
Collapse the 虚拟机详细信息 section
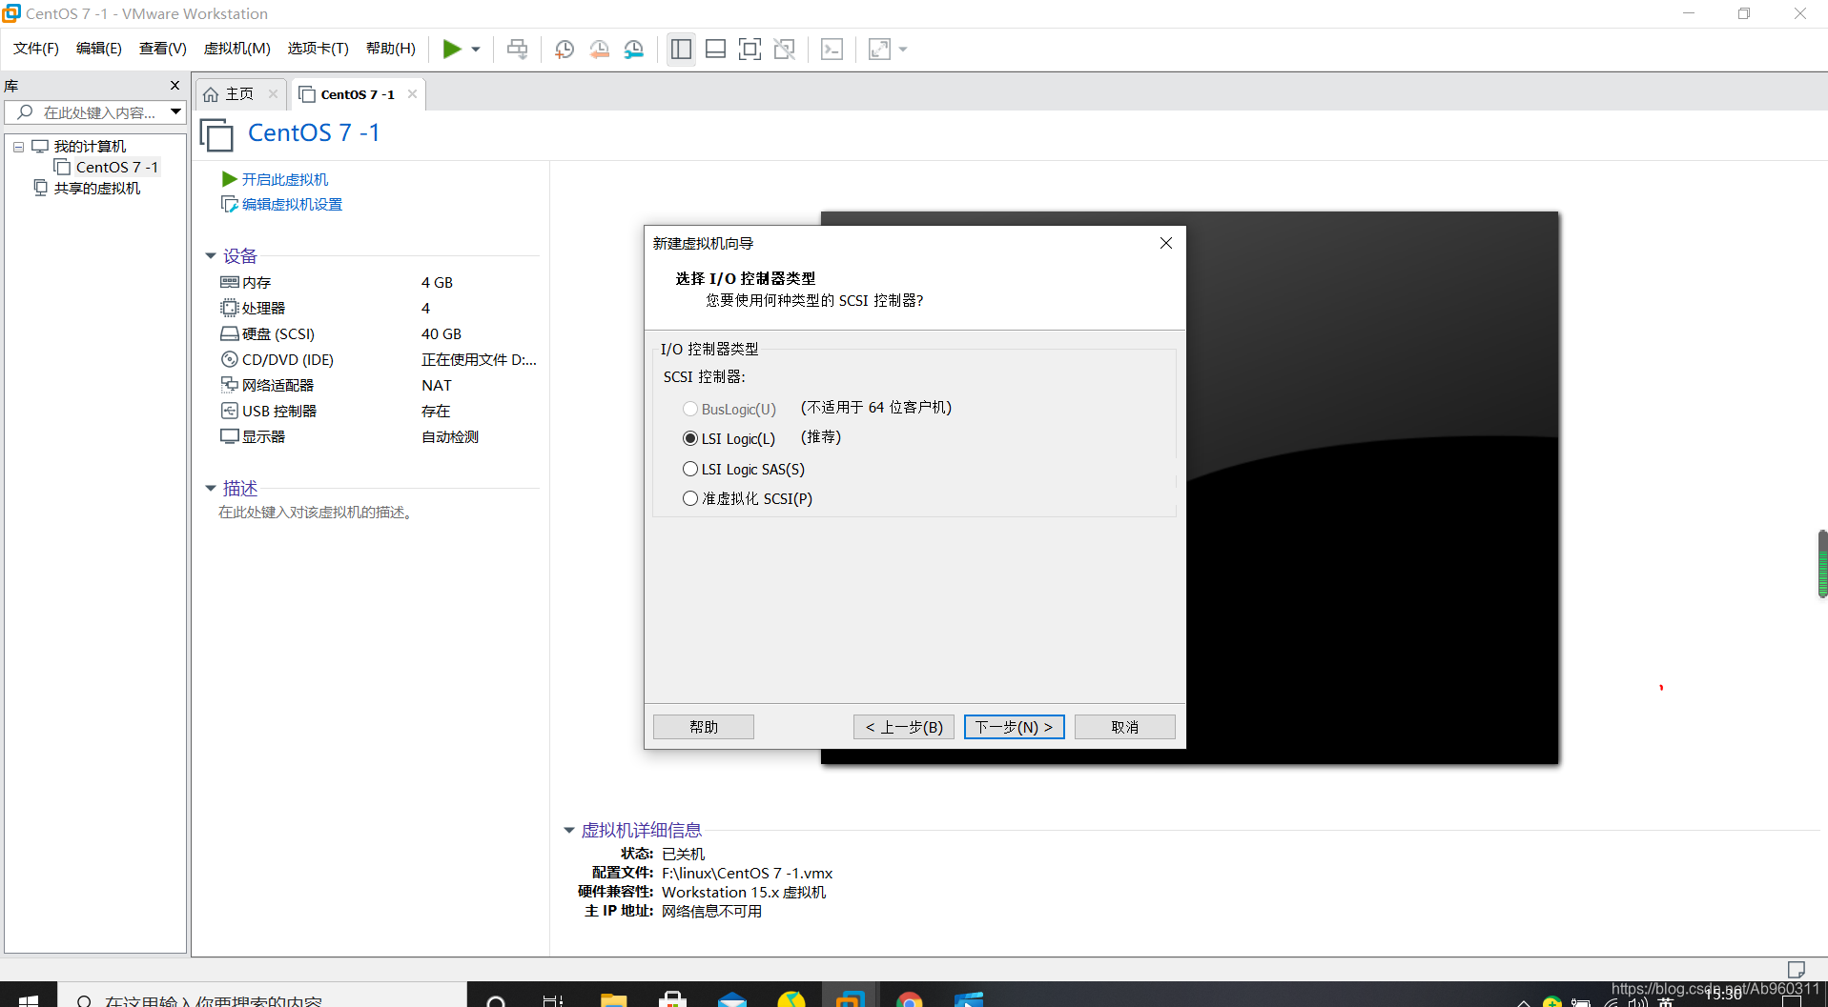[x=569, y=831]
